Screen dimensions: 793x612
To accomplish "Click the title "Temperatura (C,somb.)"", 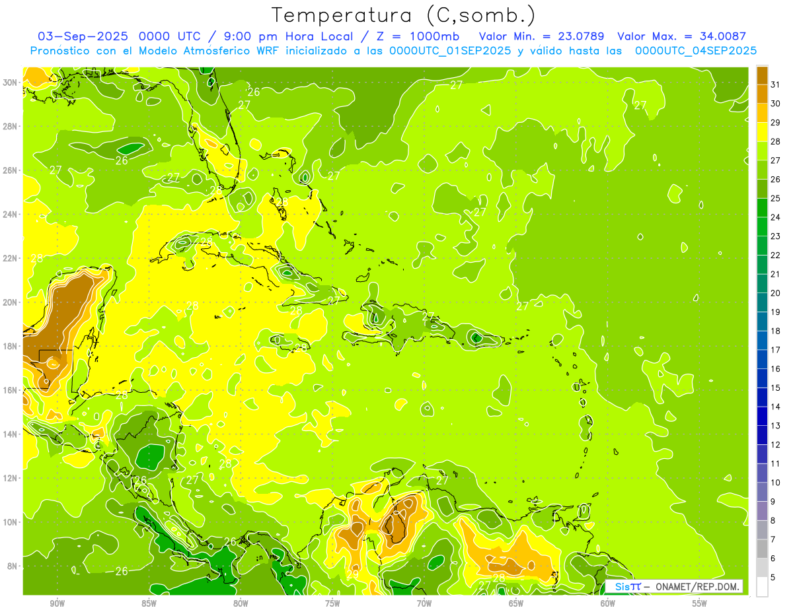I will 404,15.
